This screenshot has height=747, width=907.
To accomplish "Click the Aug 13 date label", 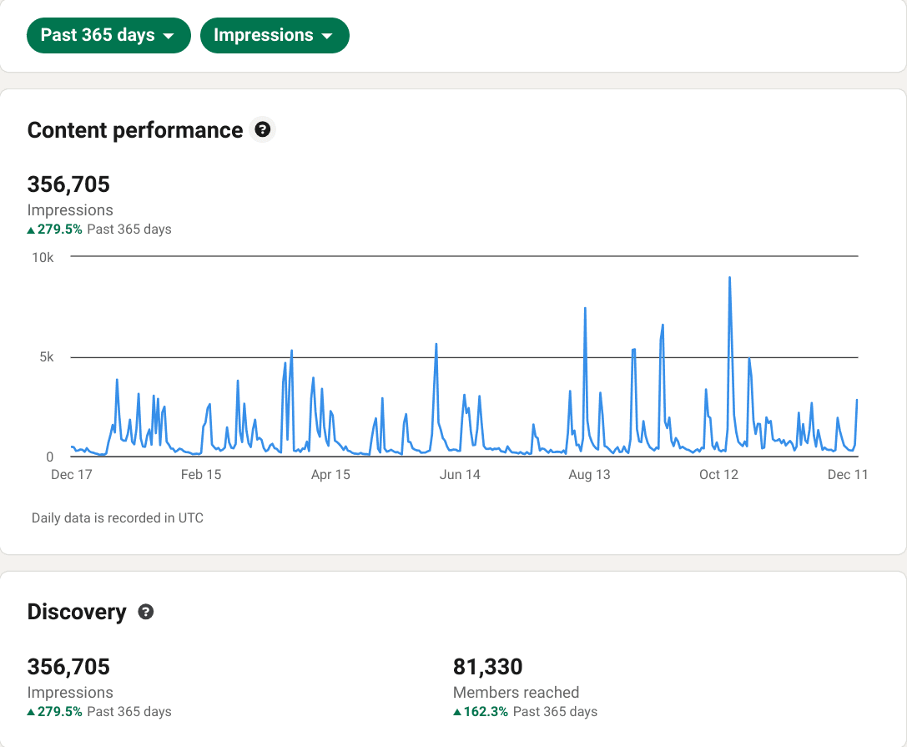I will tap(589, 474).
